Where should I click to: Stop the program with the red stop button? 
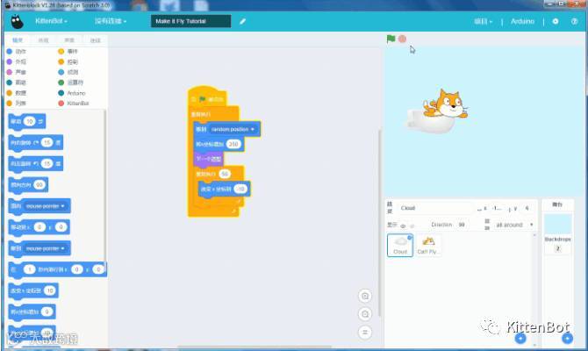coord(402,39)
